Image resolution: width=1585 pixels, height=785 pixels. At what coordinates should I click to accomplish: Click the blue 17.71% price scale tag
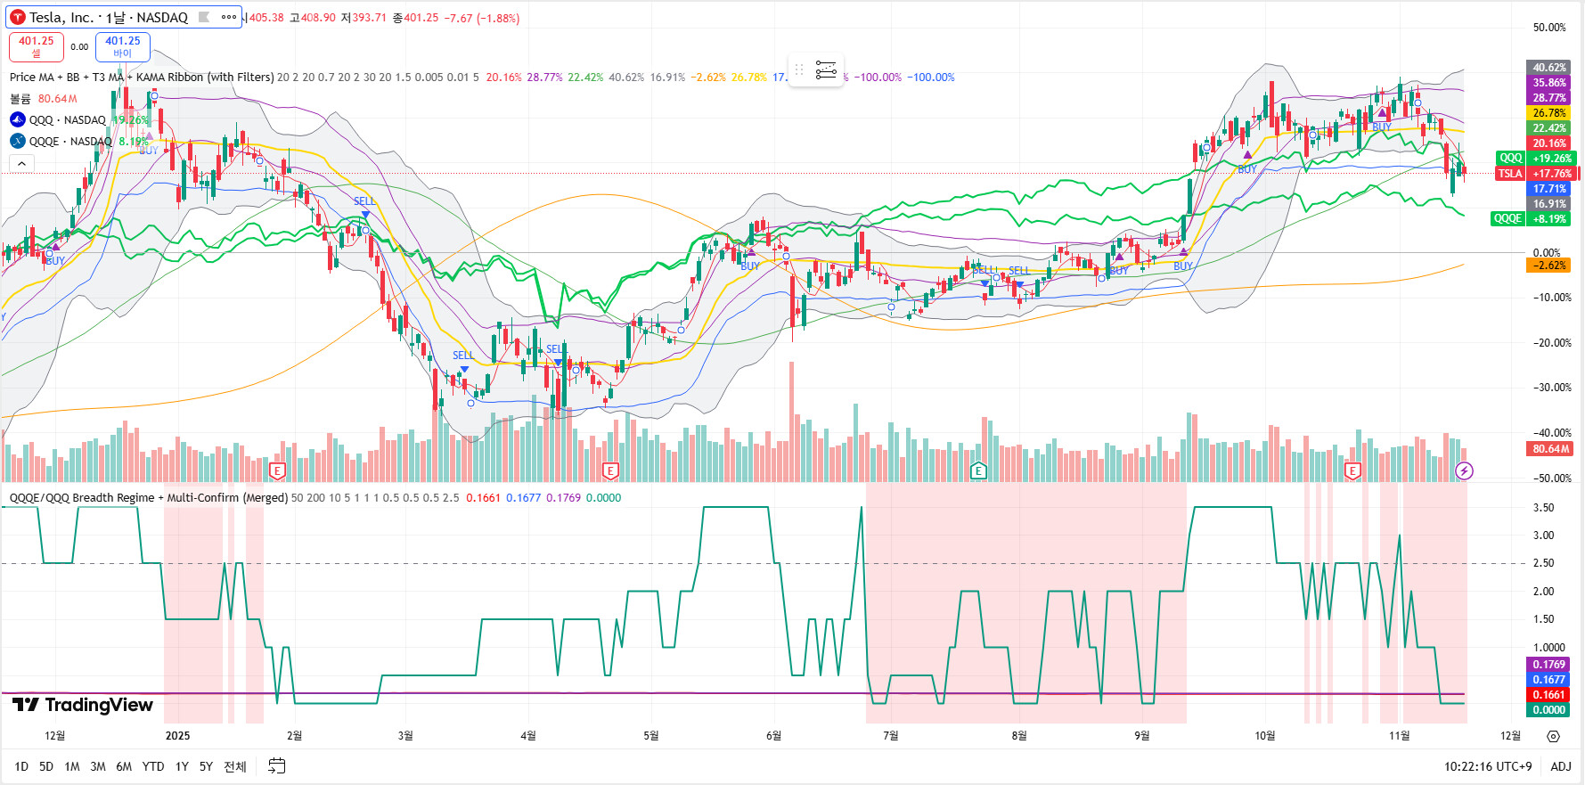click(x=1550, y=189)
